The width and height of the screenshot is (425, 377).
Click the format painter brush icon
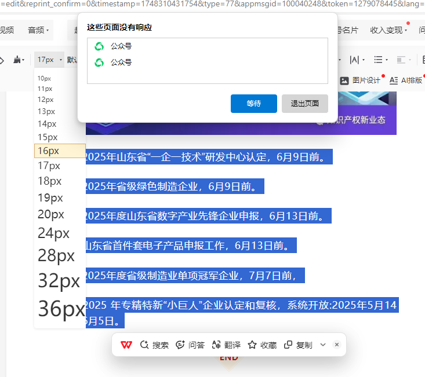click(17, 60)
